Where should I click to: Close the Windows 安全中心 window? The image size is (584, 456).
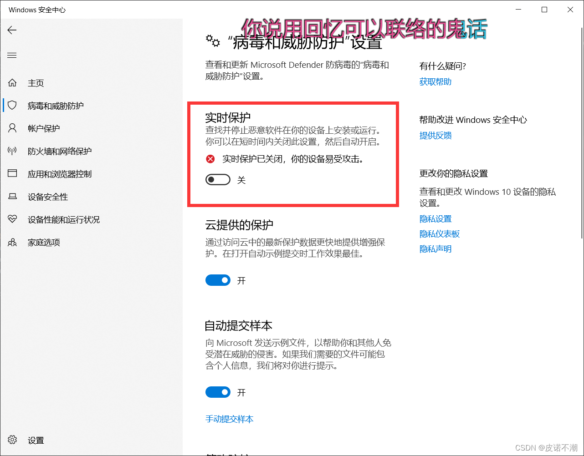pyautogui.click(x=570, y=10)
